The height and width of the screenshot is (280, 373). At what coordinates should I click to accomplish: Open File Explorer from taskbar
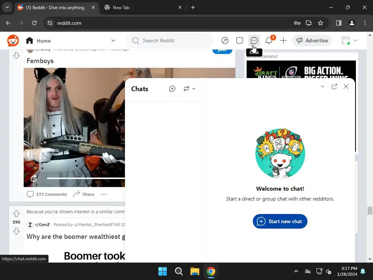pos(195,271)
